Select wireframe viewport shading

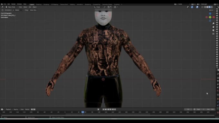point(205,7)
